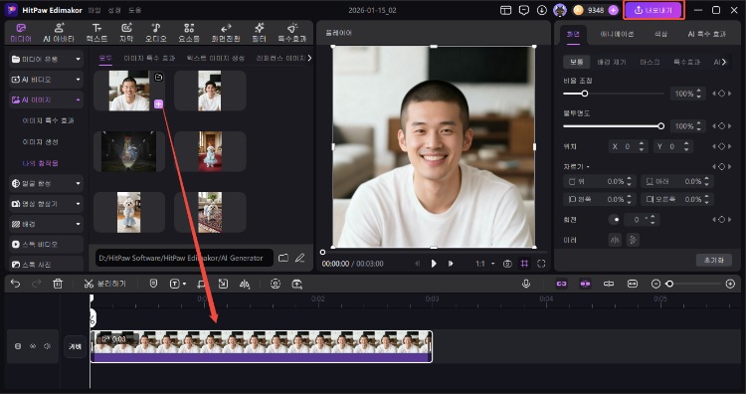Show more image category tabs with chevron

pos(309,58)
